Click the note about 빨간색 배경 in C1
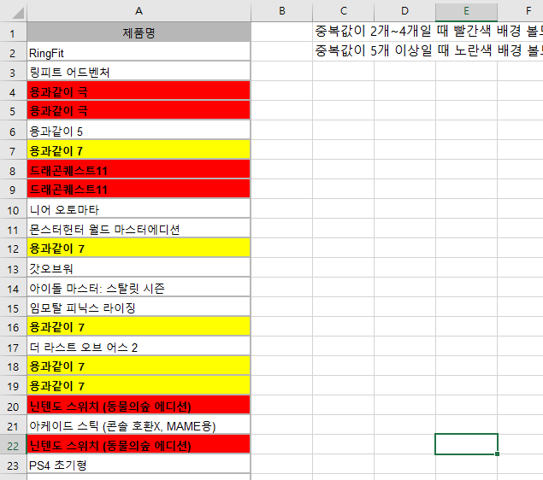 point(428,32)
